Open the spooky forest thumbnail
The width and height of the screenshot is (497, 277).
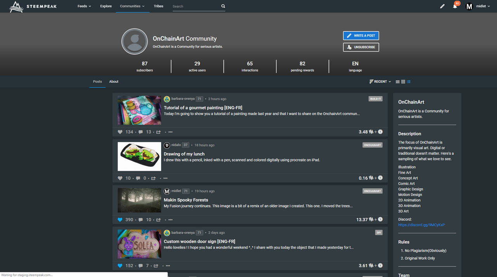[x=139, y=200]
